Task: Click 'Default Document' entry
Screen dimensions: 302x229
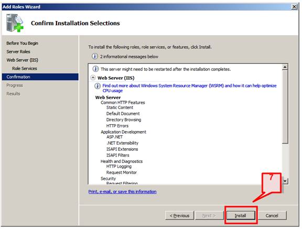Action: [123, 114]
